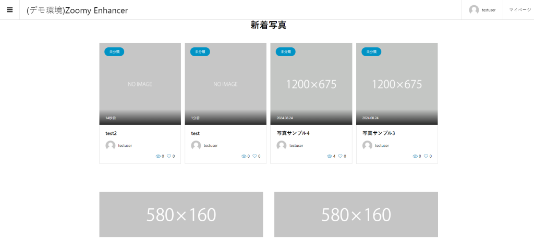
Task: Click the eye views icon on test2
Action: tap(158, 156)
